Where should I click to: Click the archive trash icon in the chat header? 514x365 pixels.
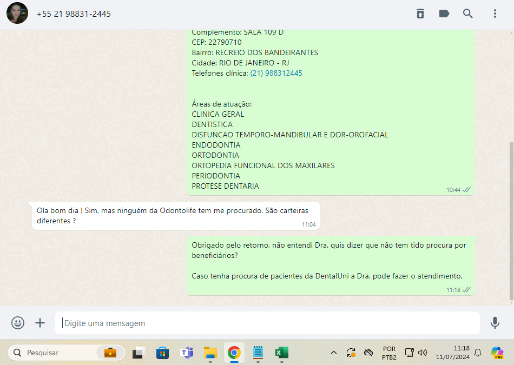point(420,14)
